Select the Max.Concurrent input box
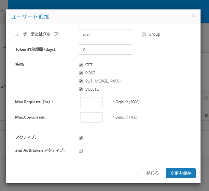The image size is (209, 191). [x=91, y=117]
